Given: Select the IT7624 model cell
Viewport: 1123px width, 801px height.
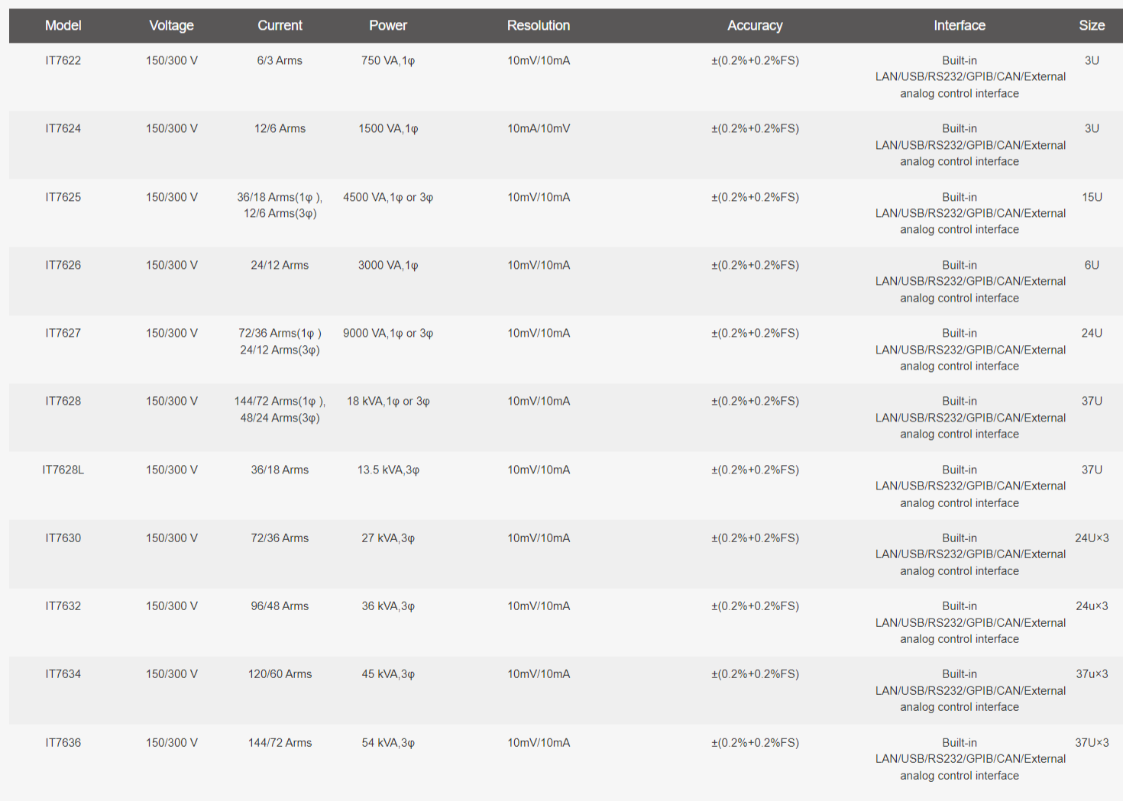Looking at the screenshot, I should tap(63, 128).
